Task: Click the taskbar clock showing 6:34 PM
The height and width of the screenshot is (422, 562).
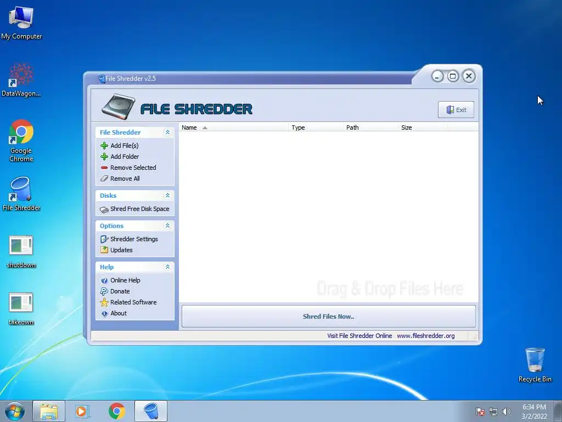Action: coord(534,411)
